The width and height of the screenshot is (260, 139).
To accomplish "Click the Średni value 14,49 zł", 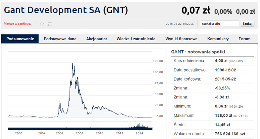I will (222, 125).
